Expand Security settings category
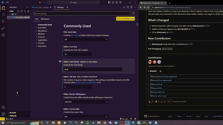The height and width of the screenshot is (125, 223). pyautogui.click(x=41, y=43)
